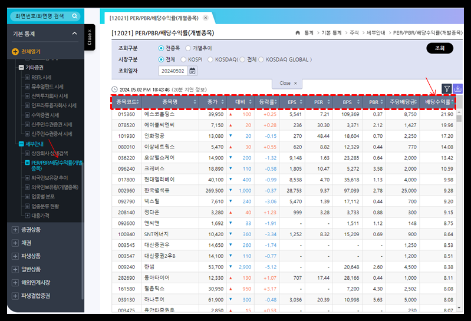Click the scrollbar down arrow of table

tap(459, 308)
